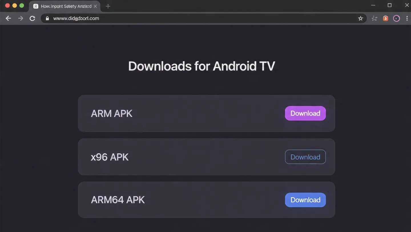Click the orange extension icon
The width and height of the screenshot is (411, 232).
pyautogui.click(x=385, y=18)
